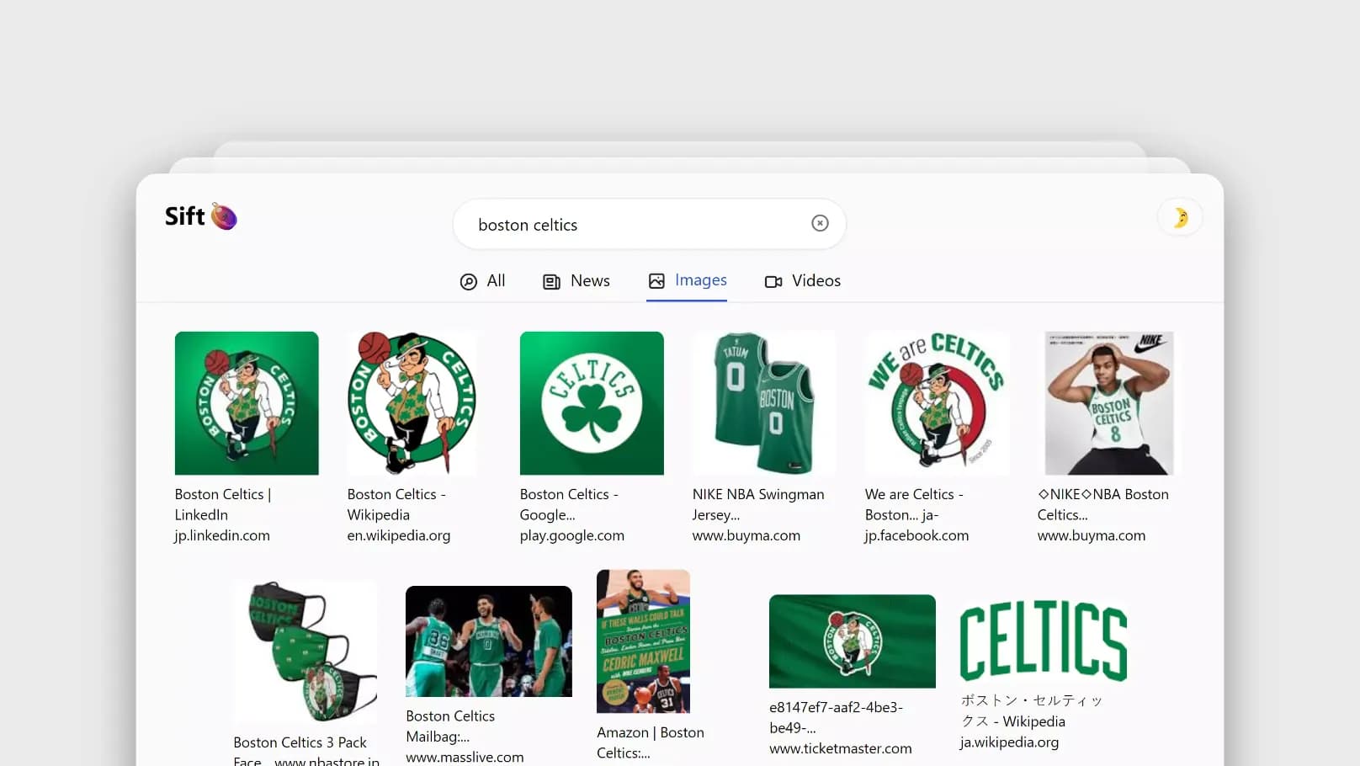The height and width of the screenshot is (766, 1360).
Task: Click the e8147ef7-aaf2-4be3-be49-... title
Action: [836, 717]
